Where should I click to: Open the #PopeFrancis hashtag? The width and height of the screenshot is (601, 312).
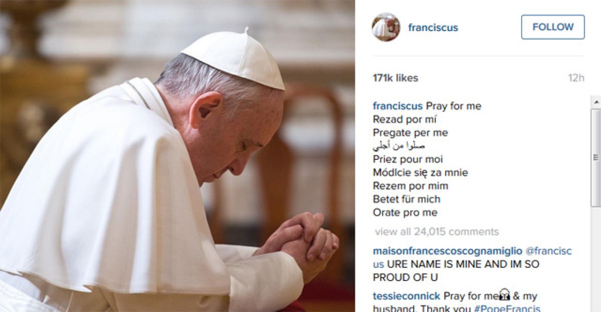pyautogui.click(x=511, y=308)
